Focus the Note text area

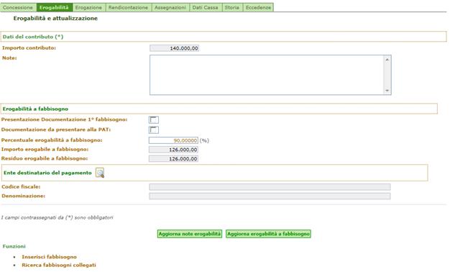coord(267,75)
